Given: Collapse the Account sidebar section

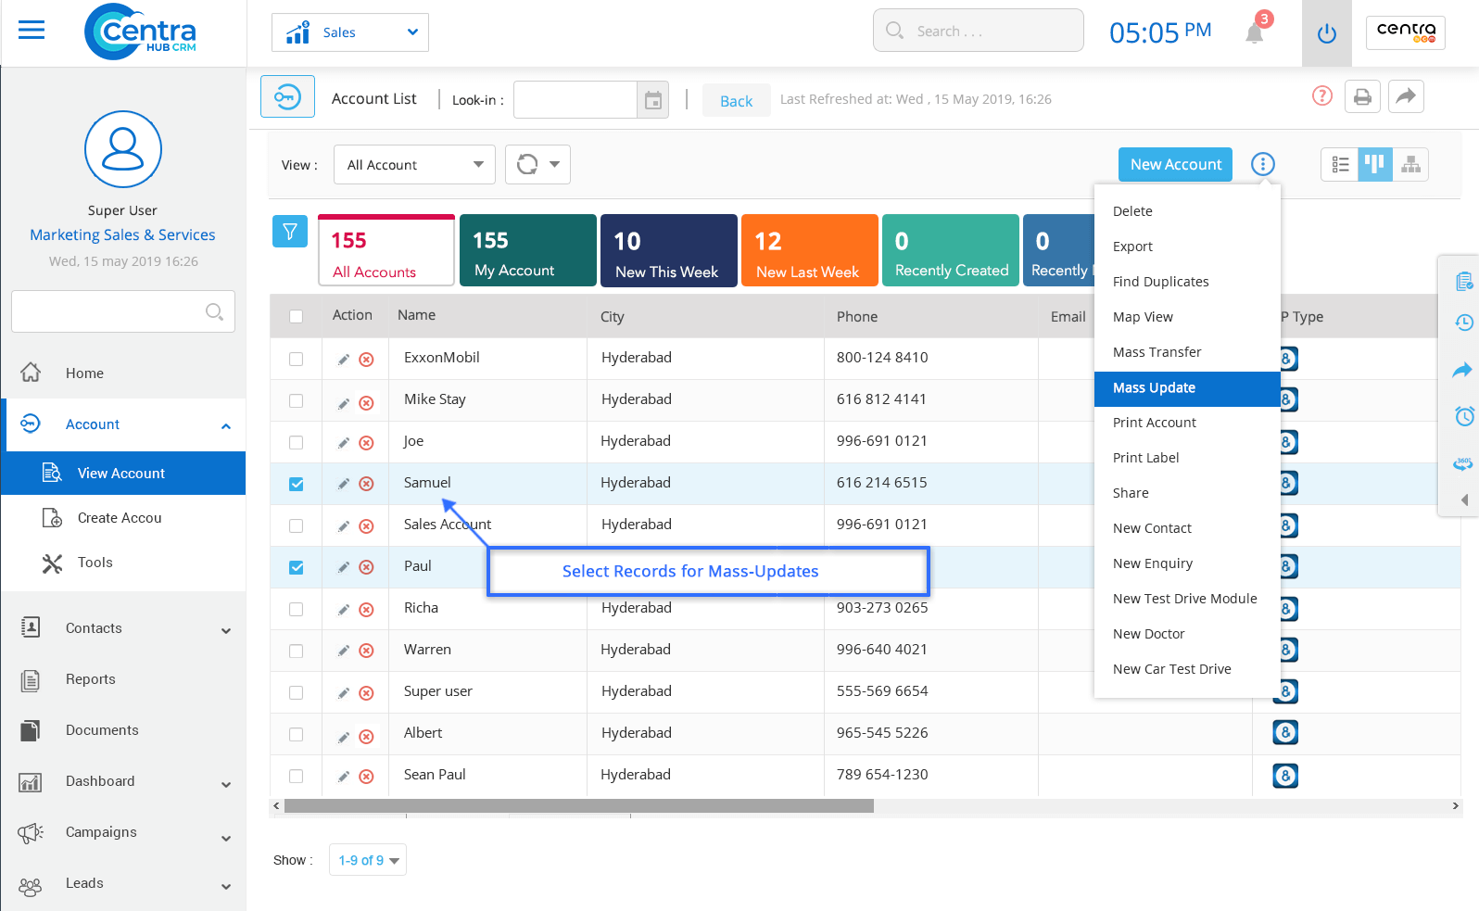Looking at the screenshot, I should coord(226,425).
